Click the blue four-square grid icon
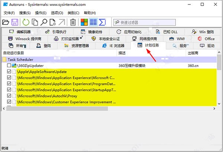 pos(93,22)
